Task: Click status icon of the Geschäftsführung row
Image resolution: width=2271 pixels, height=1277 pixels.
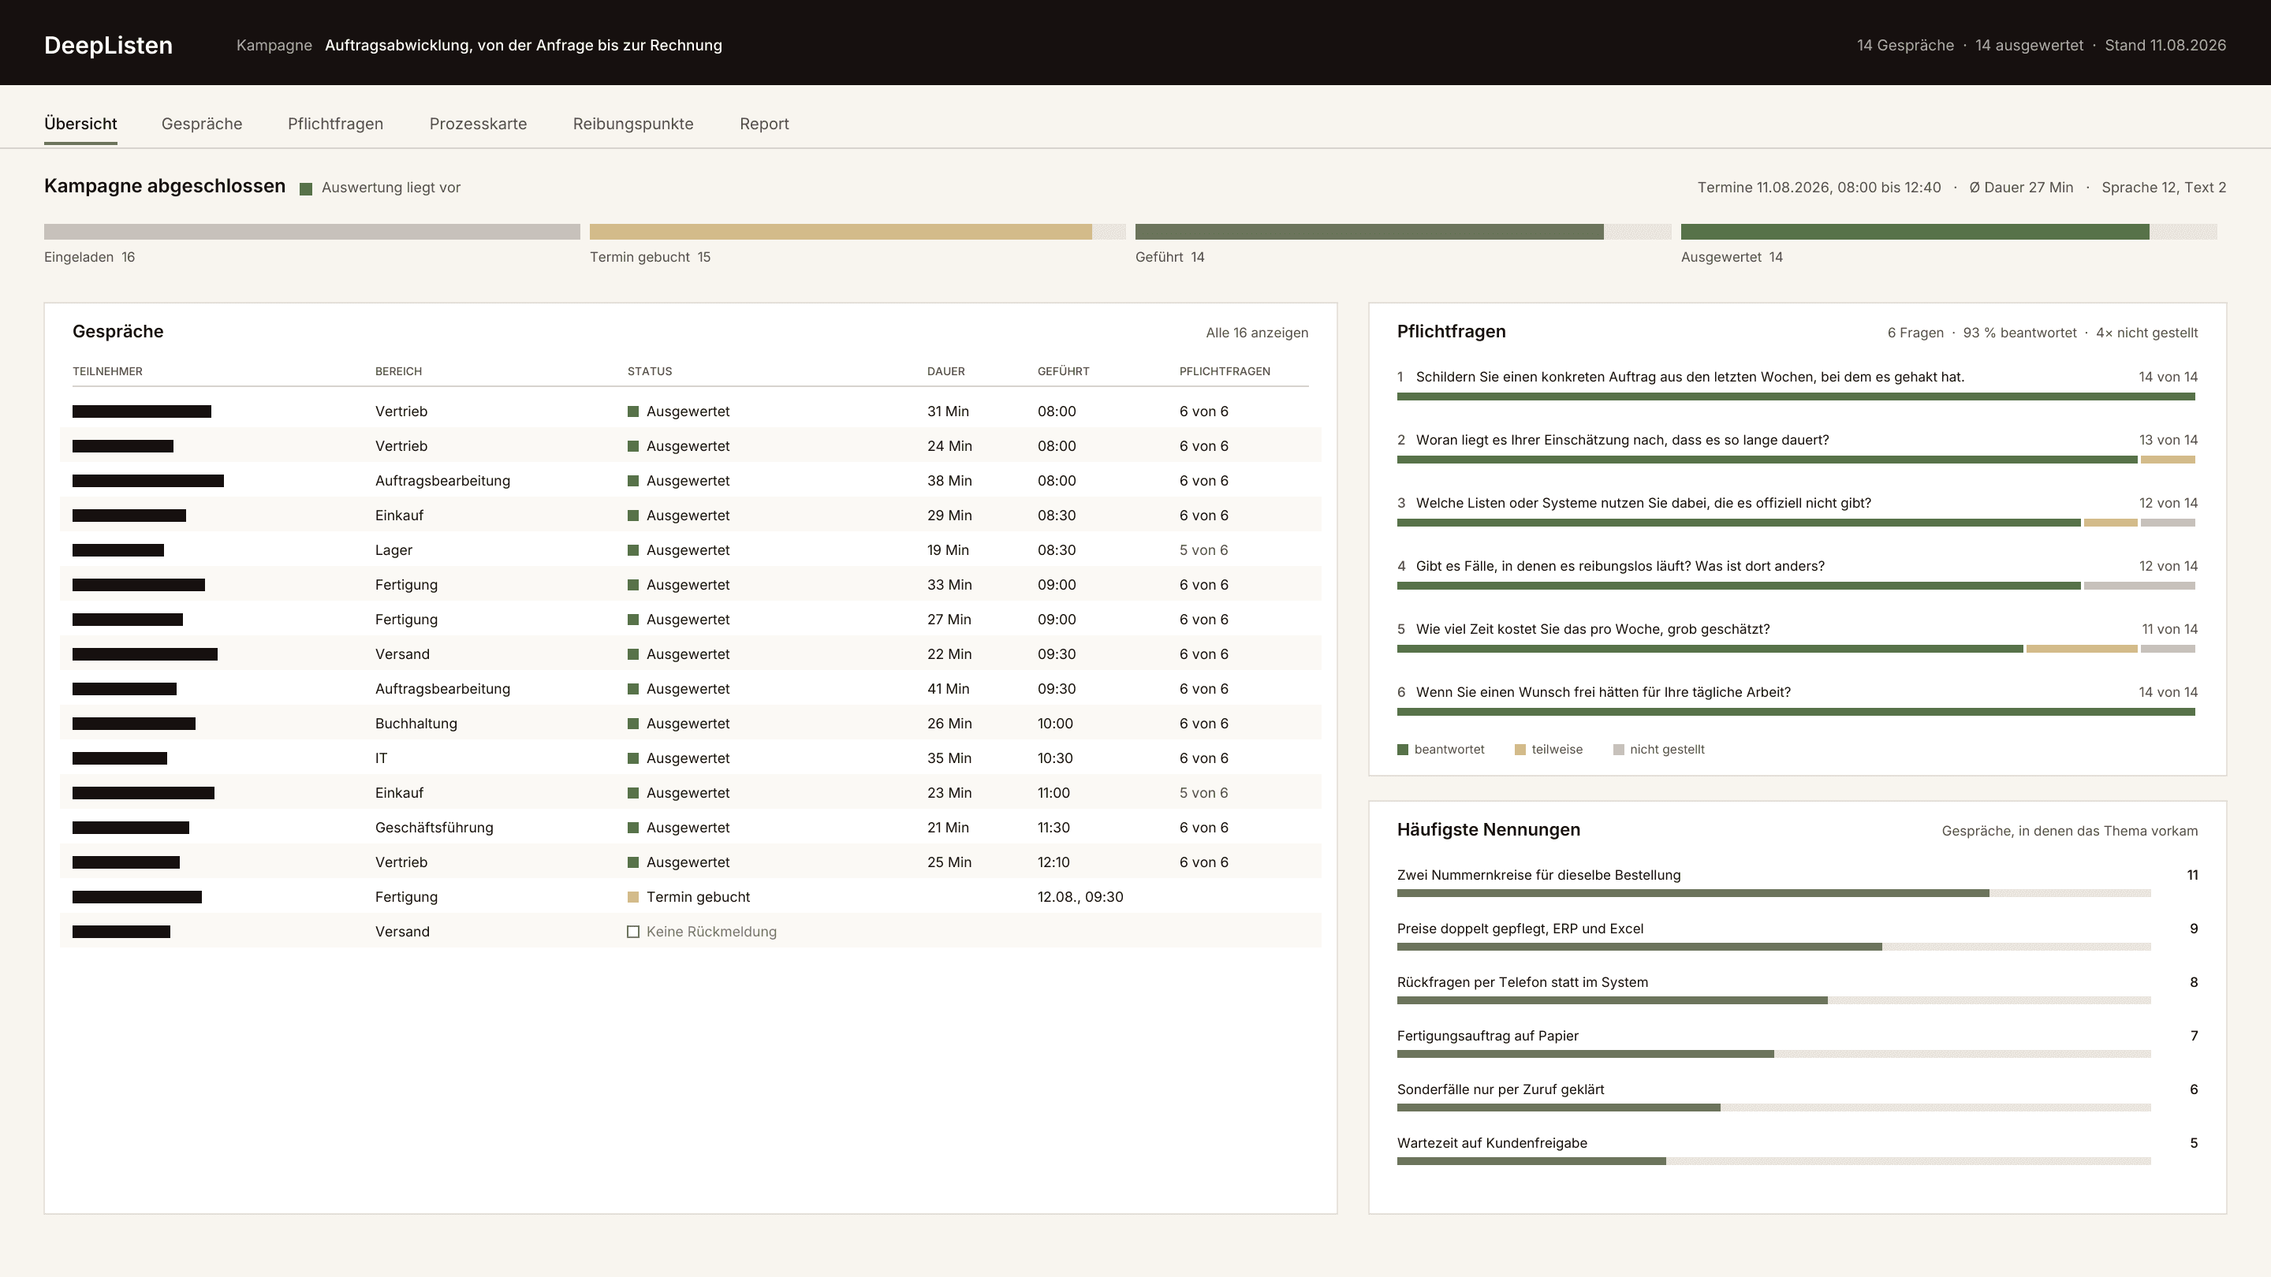Action: point(633,828)
